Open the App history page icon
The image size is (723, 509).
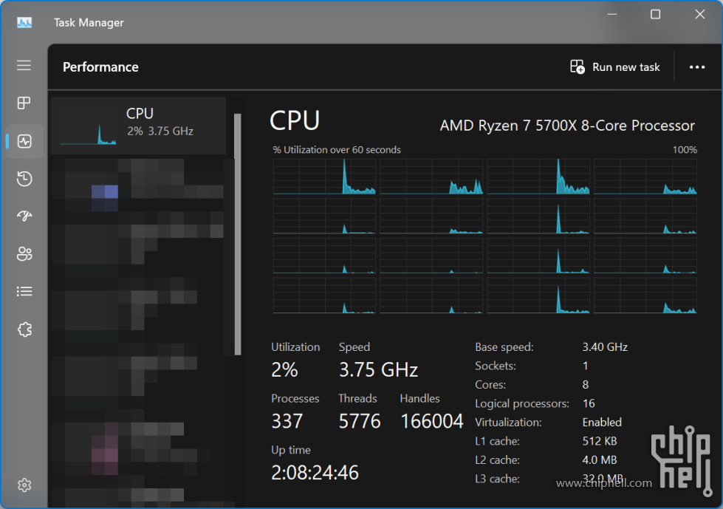click(24, 179)
